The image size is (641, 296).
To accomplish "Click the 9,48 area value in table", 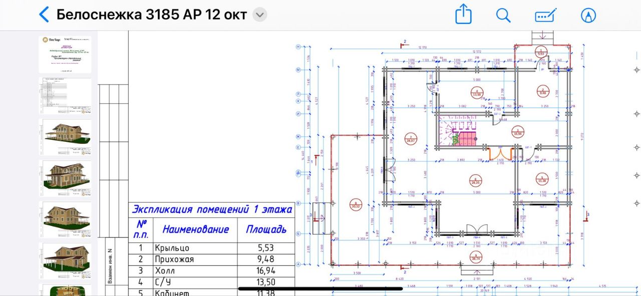I will click(x=266, y=259).
